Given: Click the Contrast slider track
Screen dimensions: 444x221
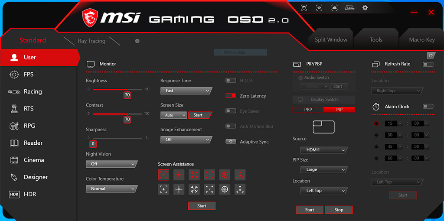Looking at the screenshot, I should (118, 114).
